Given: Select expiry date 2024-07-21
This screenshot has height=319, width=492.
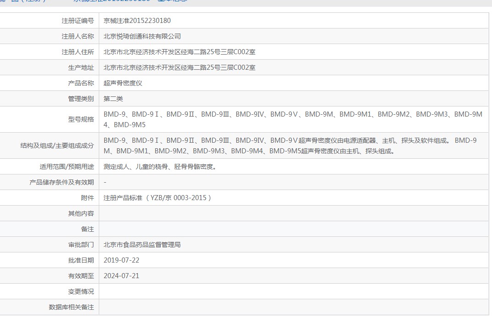Looking at the screenshot, I should point(121,276).
